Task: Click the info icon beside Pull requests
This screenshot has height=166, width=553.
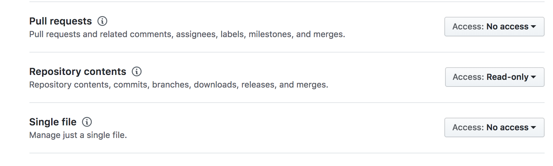Action: pos(102,21)
